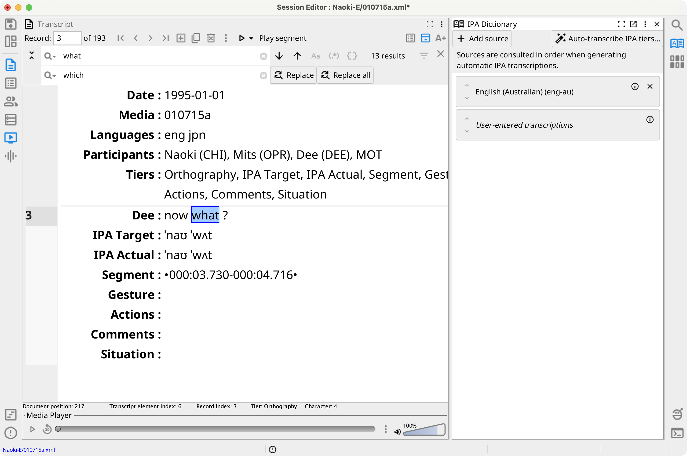Delete the current record

pos(211,38)
